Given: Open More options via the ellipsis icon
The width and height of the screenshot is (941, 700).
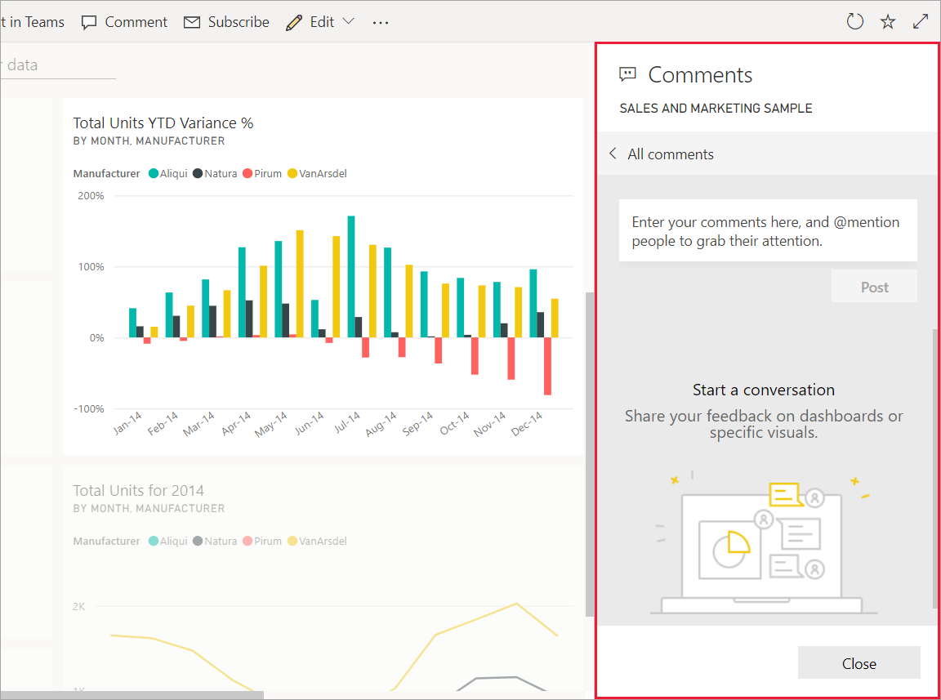Looking at the screenshot, I should [x=380, y=23].
